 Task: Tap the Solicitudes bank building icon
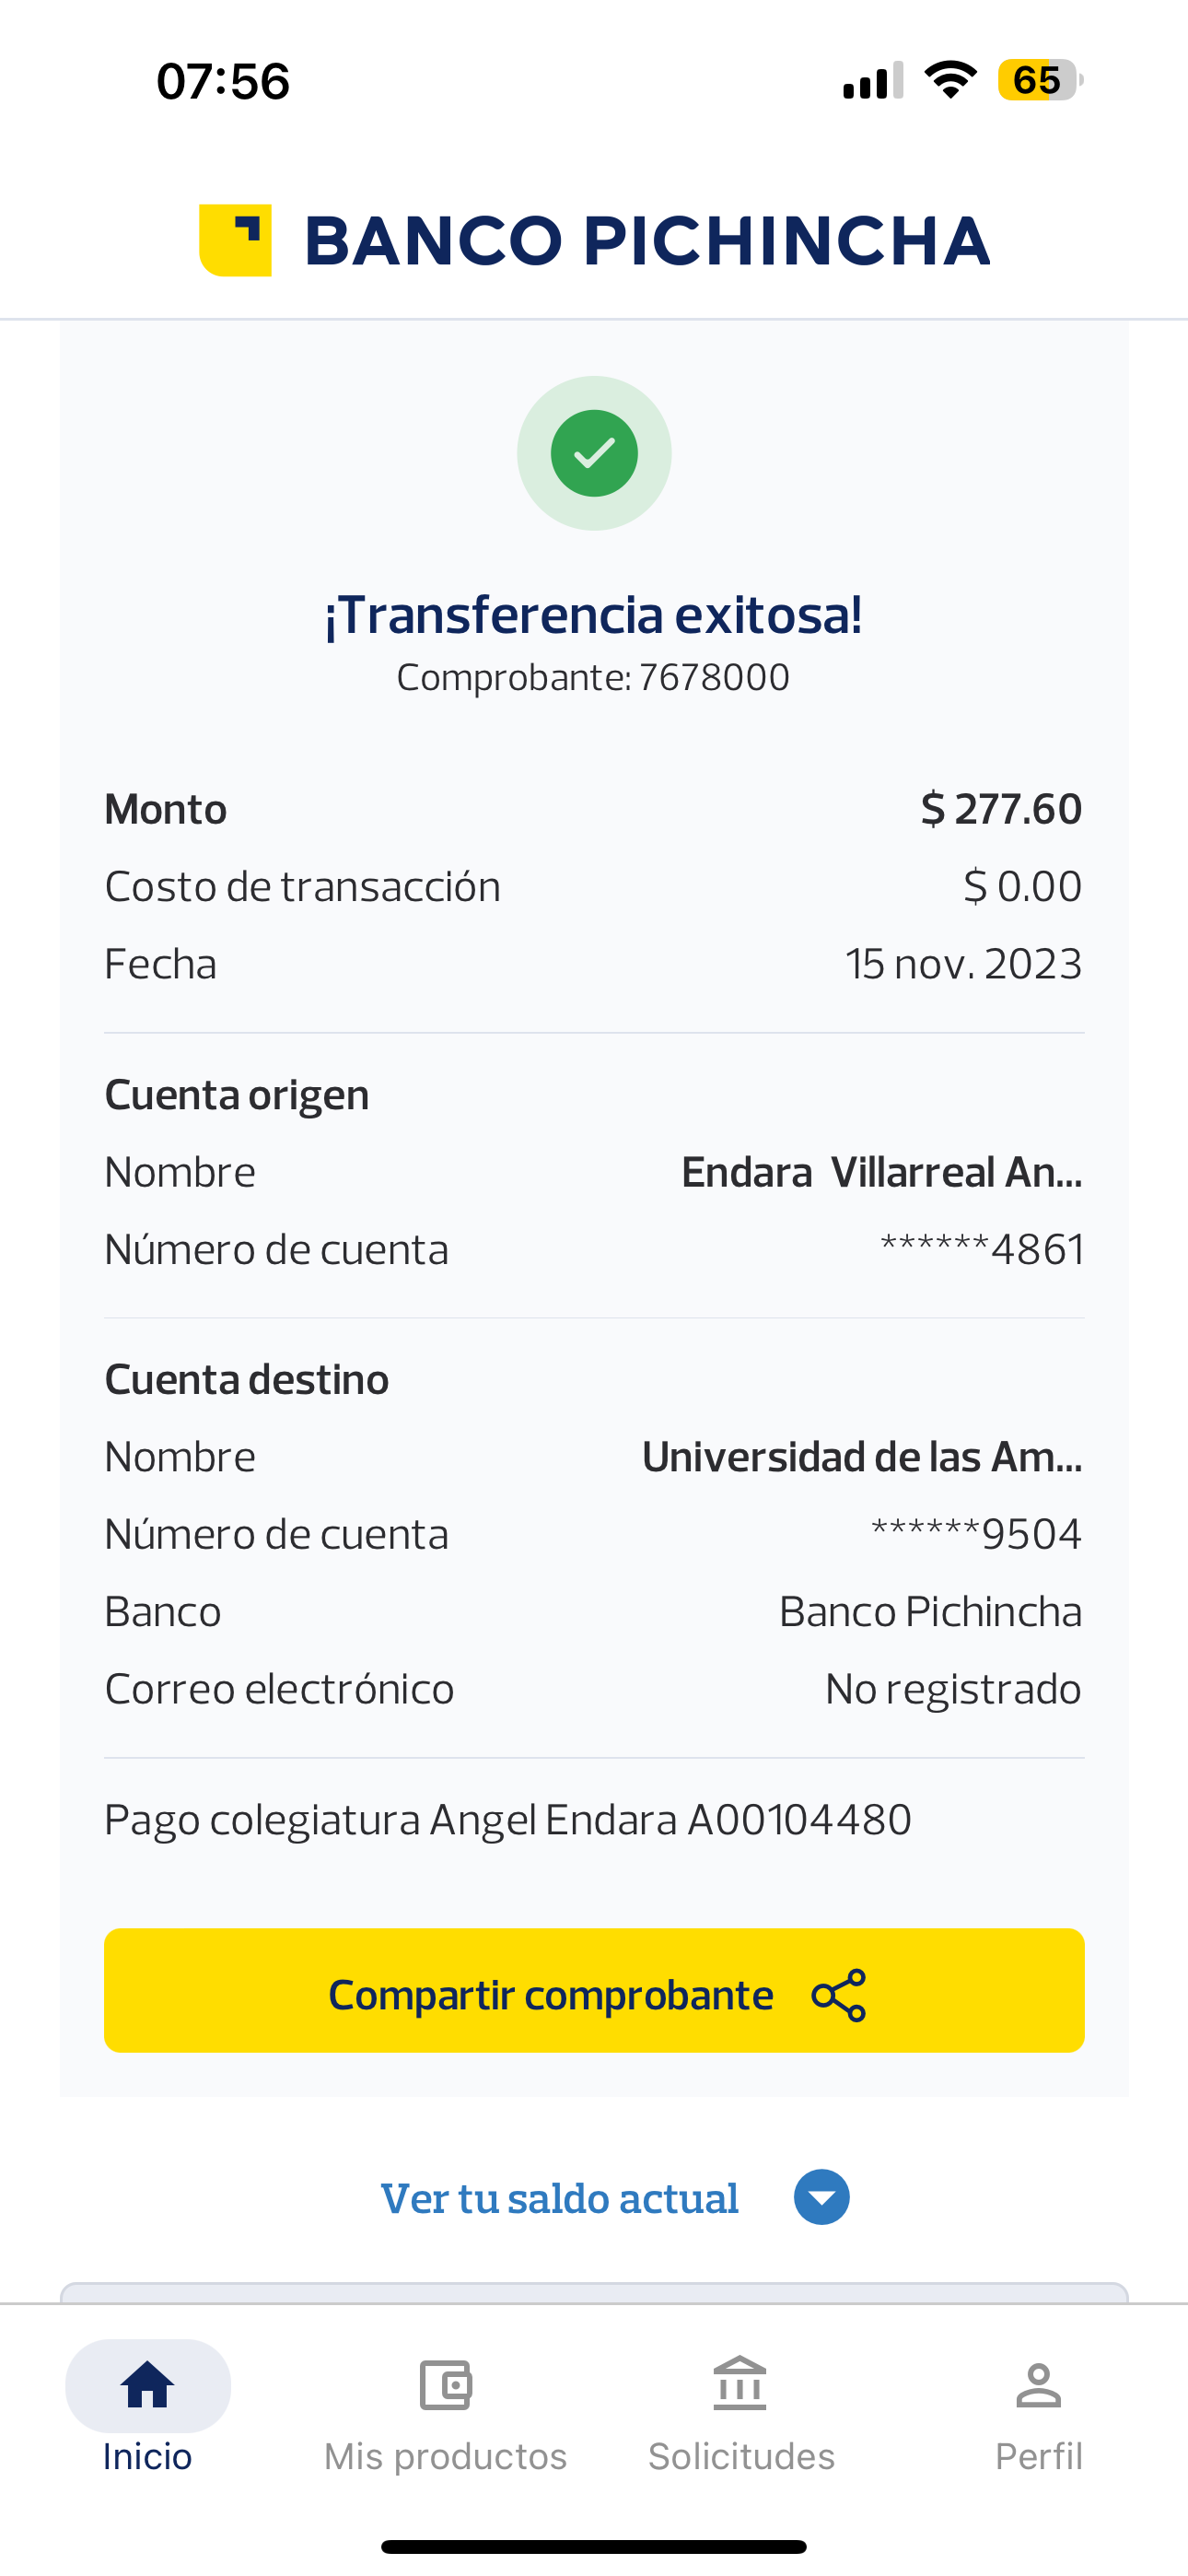click(740, 2385)
